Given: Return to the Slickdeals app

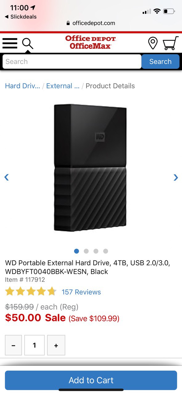Looking at the screenshot, I should pos(20,17).
